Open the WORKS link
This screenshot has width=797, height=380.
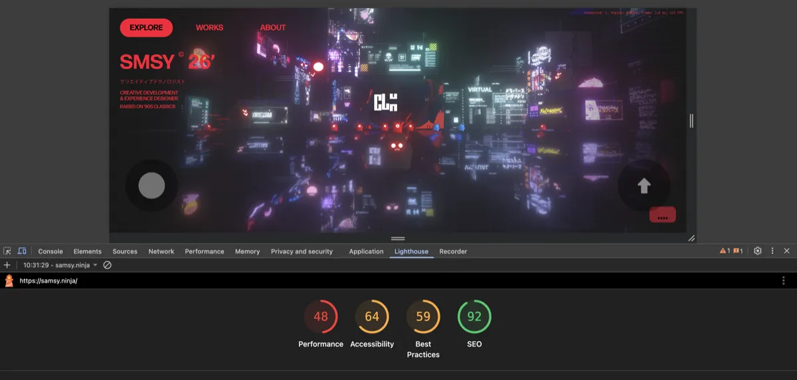209,28
